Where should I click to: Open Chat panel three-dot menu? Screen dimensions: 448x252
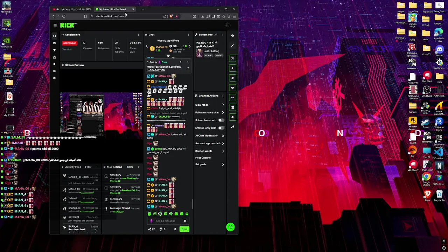click(188, 35)
